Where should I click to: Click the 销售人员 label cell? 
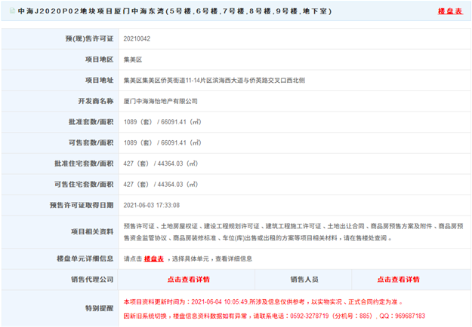(x=304, y=280)
